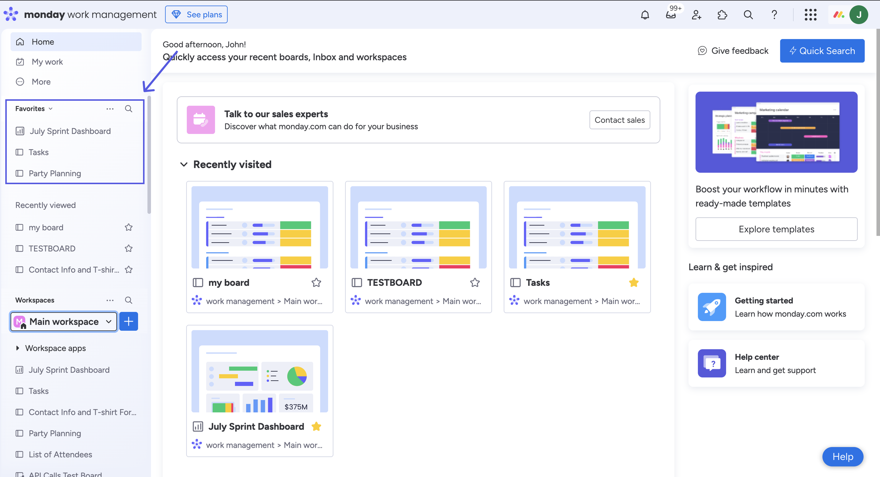
Task: Open the notifications bell
Action: [645, 15]
